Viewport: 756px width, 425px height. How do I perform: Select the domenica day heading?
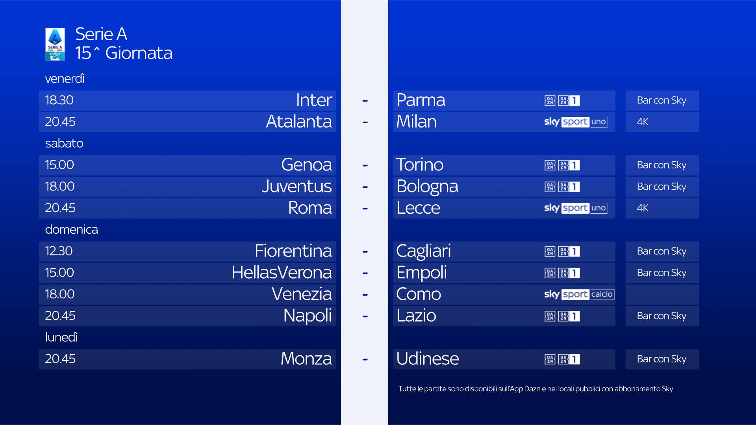click(71, 229)
